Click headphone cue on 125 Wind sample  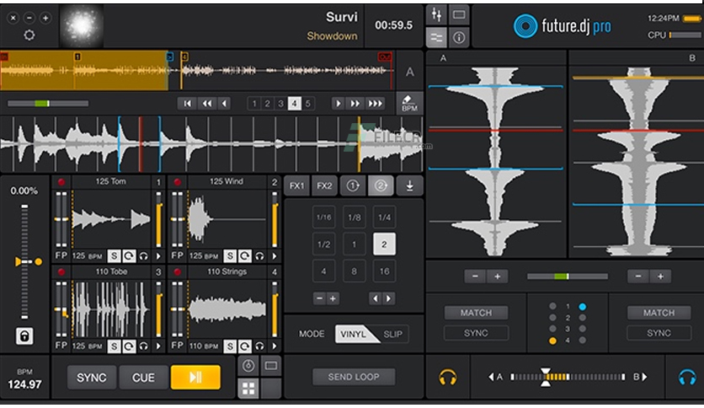(259, 256)
